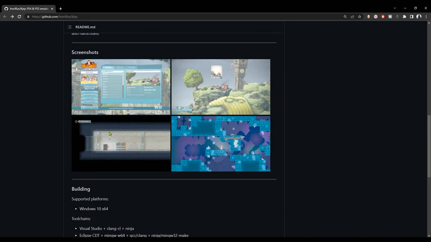Viewport: 431px width, 242px height.
Task: Toggle the browser side panel
Action: (x=412, y=17)
